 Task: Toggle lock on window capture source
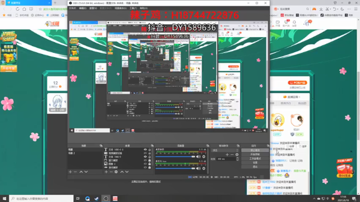pyautogui.click(x=150, y=160)
